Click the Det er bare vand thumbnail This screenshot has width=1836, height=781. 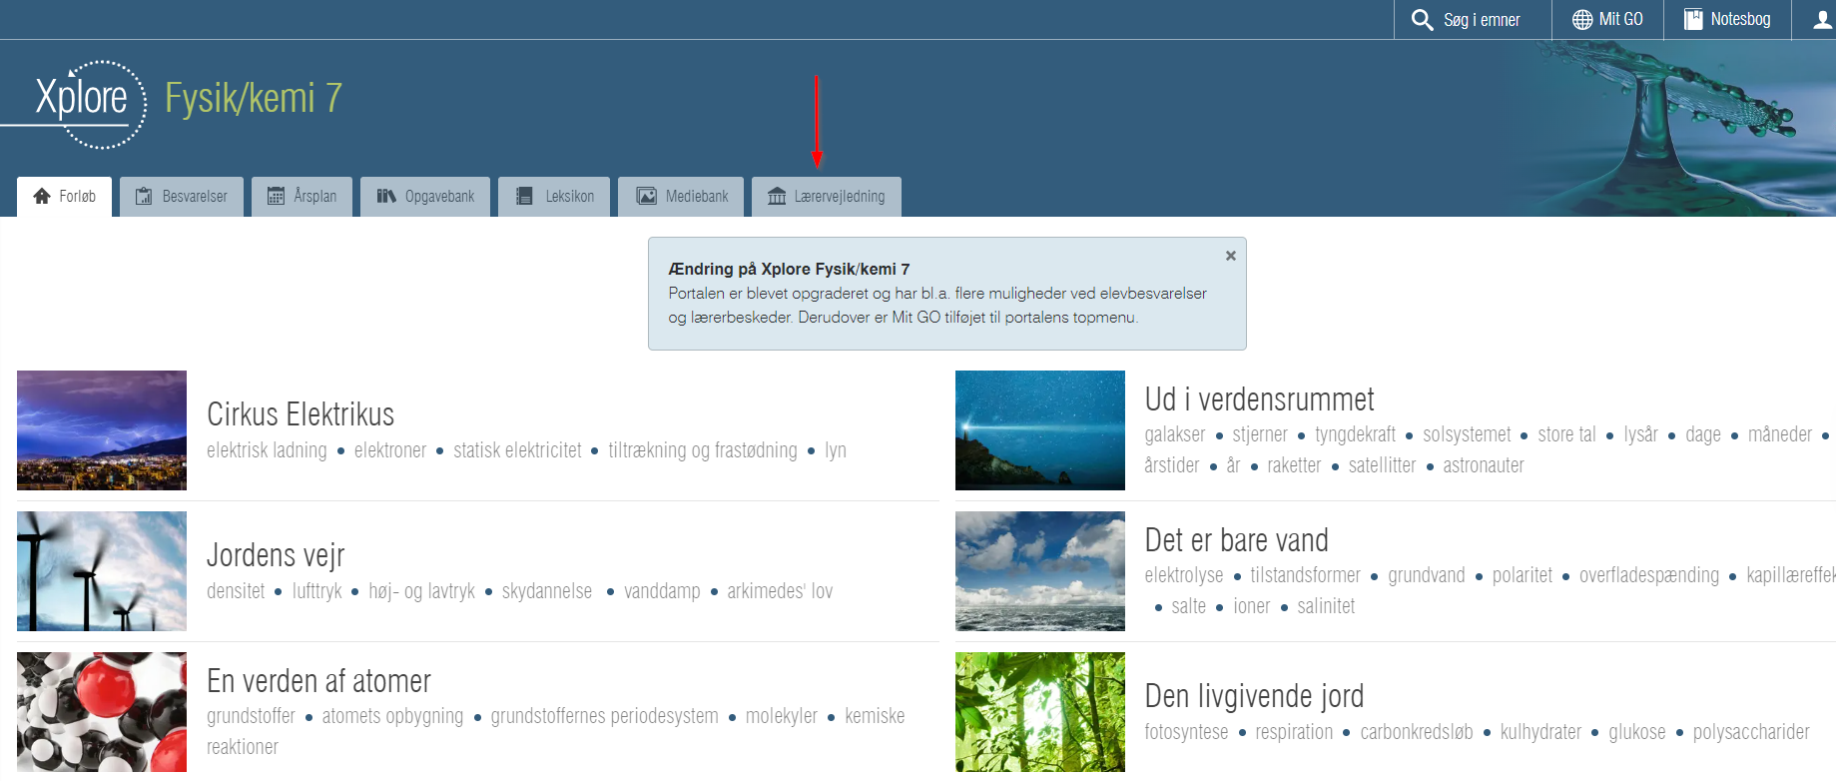pos(1039,571)
